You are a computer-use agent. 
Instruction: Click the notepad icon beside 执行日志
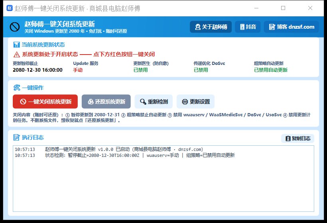(16, 137)
